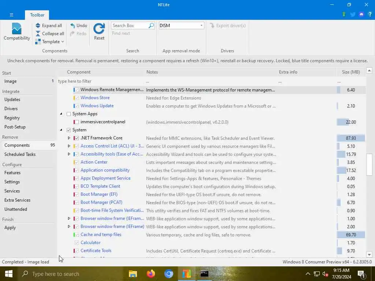This screenshot has width=375, height=281.
Task: Open the Scheduled Tasks page
Action: [x=28, y=154]
